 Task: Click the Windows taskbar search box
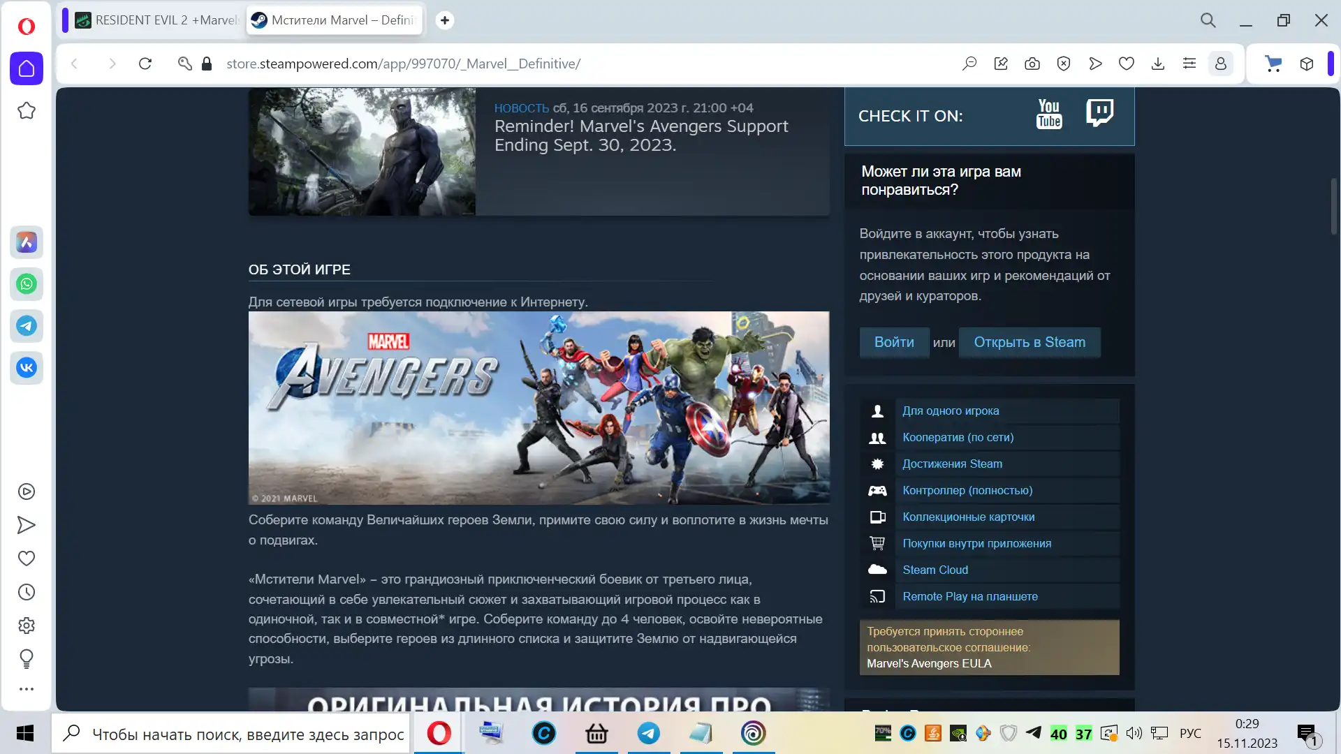point(230,734)
